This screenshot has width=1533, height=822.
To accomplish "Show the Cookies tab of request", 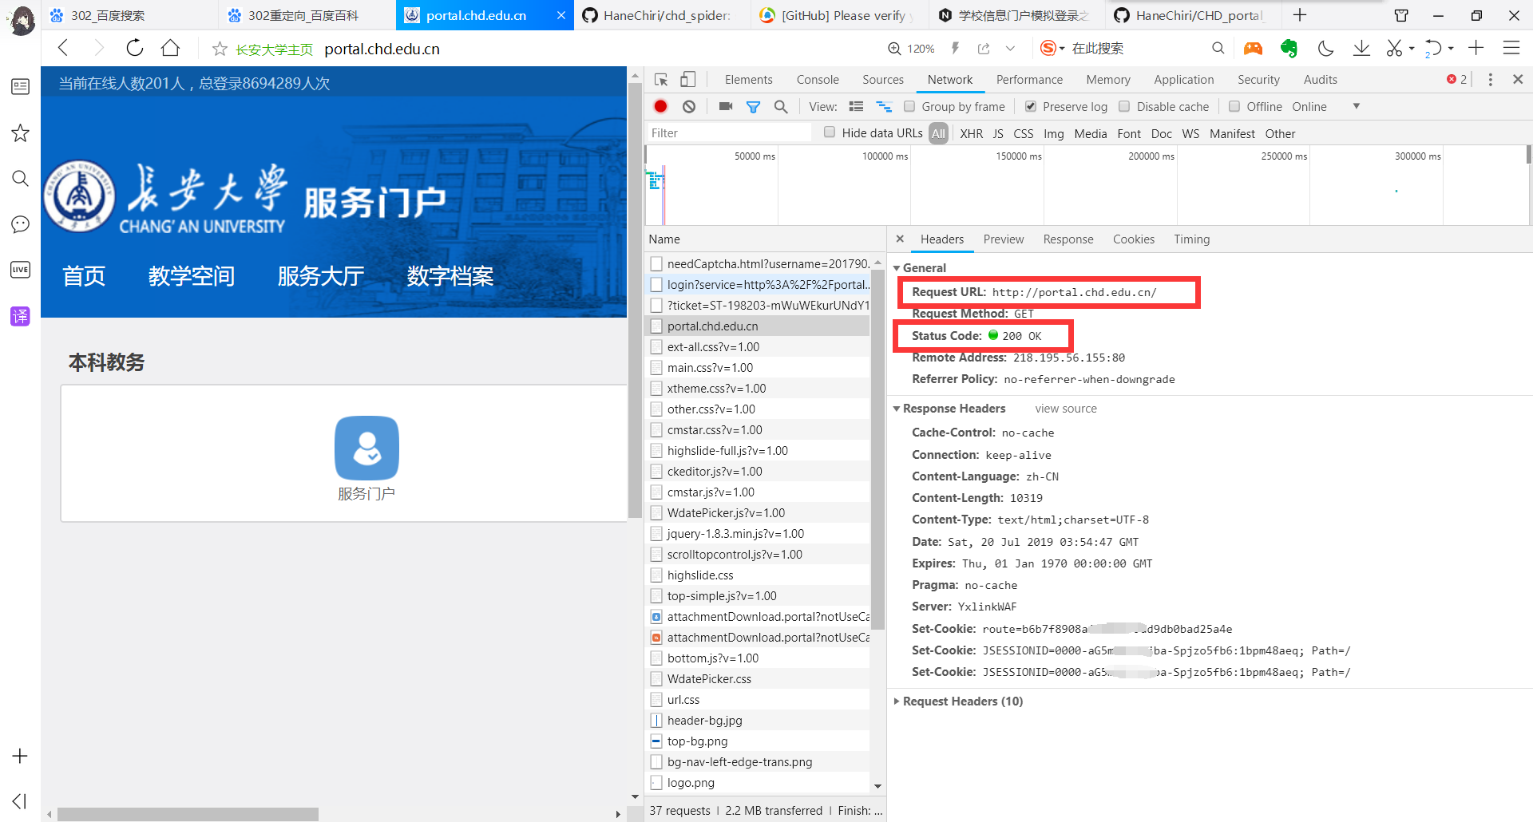I will pyautogui.click(x=1134, y=239).
